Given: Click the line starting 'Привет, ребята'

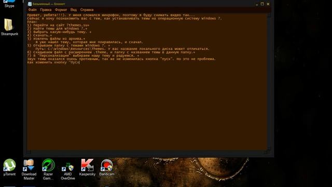Looking at the screenshot, I should 110,15.
